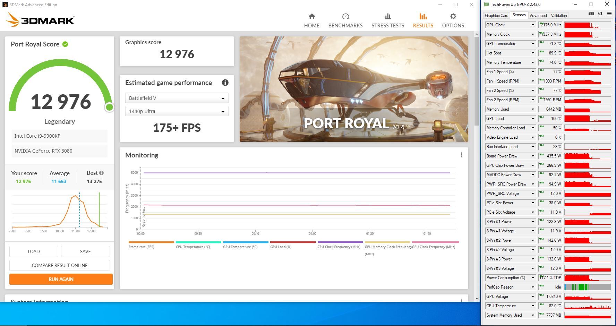This screenshot has width=616, height=326.
Task: Click the 3DMark vertical scrollbar thumb
Action: [x=477, y=82]
